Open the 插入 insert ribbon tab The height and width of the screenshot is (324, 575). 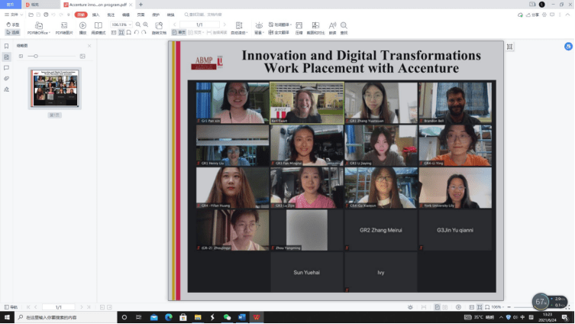95,15
